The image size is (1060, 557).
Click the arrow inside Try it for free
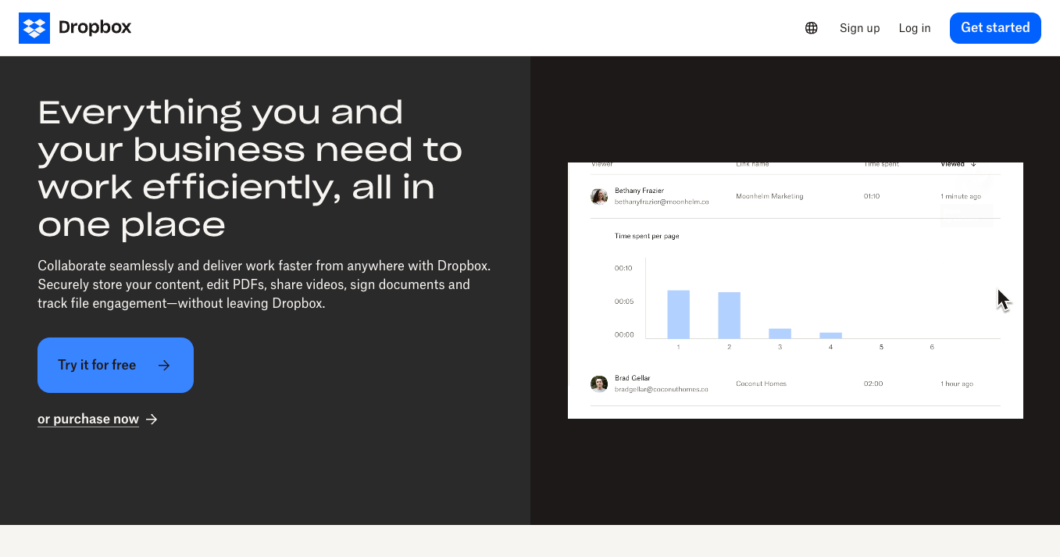pyautogui.click(x=164, y=365)
